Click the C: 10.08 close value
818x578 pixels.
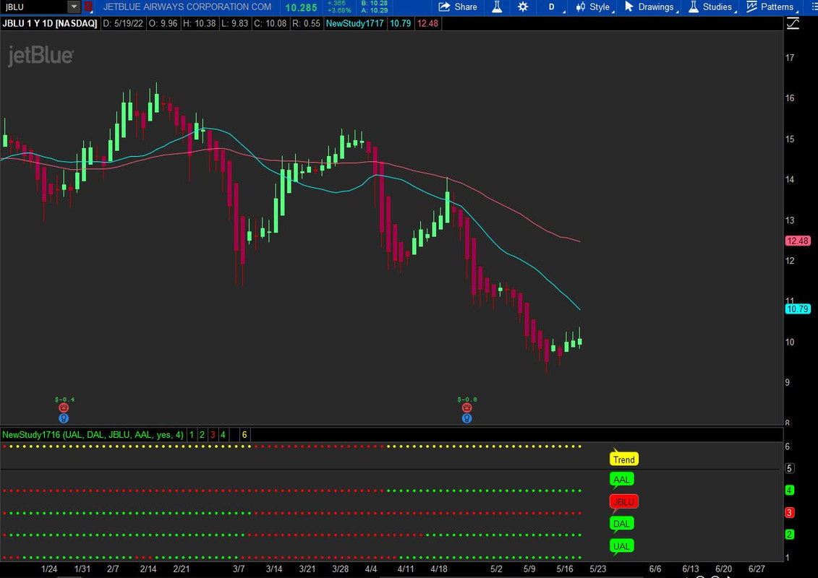coord(270,23)
